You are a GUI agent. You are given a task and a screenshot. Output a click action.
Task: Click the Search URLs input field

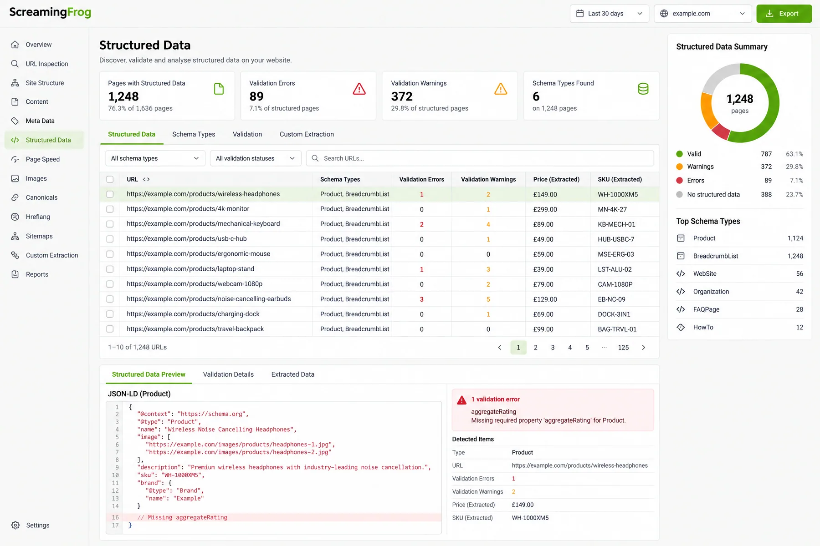click(x=480, y=158)
